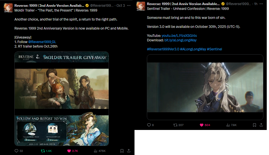The width and height of the screenshot is (269, 155).
Task: Click the handle @Reverse1999... on Sentinel tweet
Action: click(238, 4)
